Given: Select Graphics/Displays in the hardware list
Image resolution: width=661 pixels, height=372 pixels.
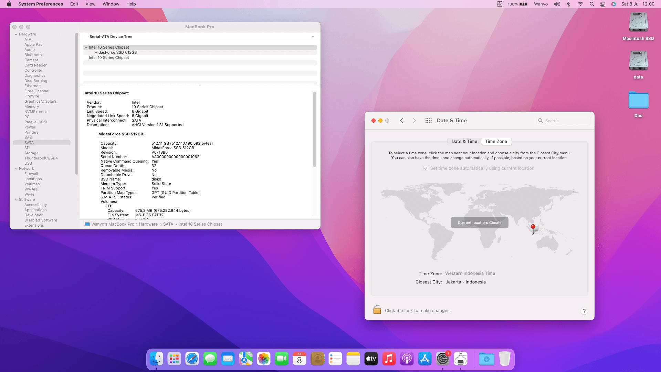Looking at the screenshot, I should click(x=40, y=102).
